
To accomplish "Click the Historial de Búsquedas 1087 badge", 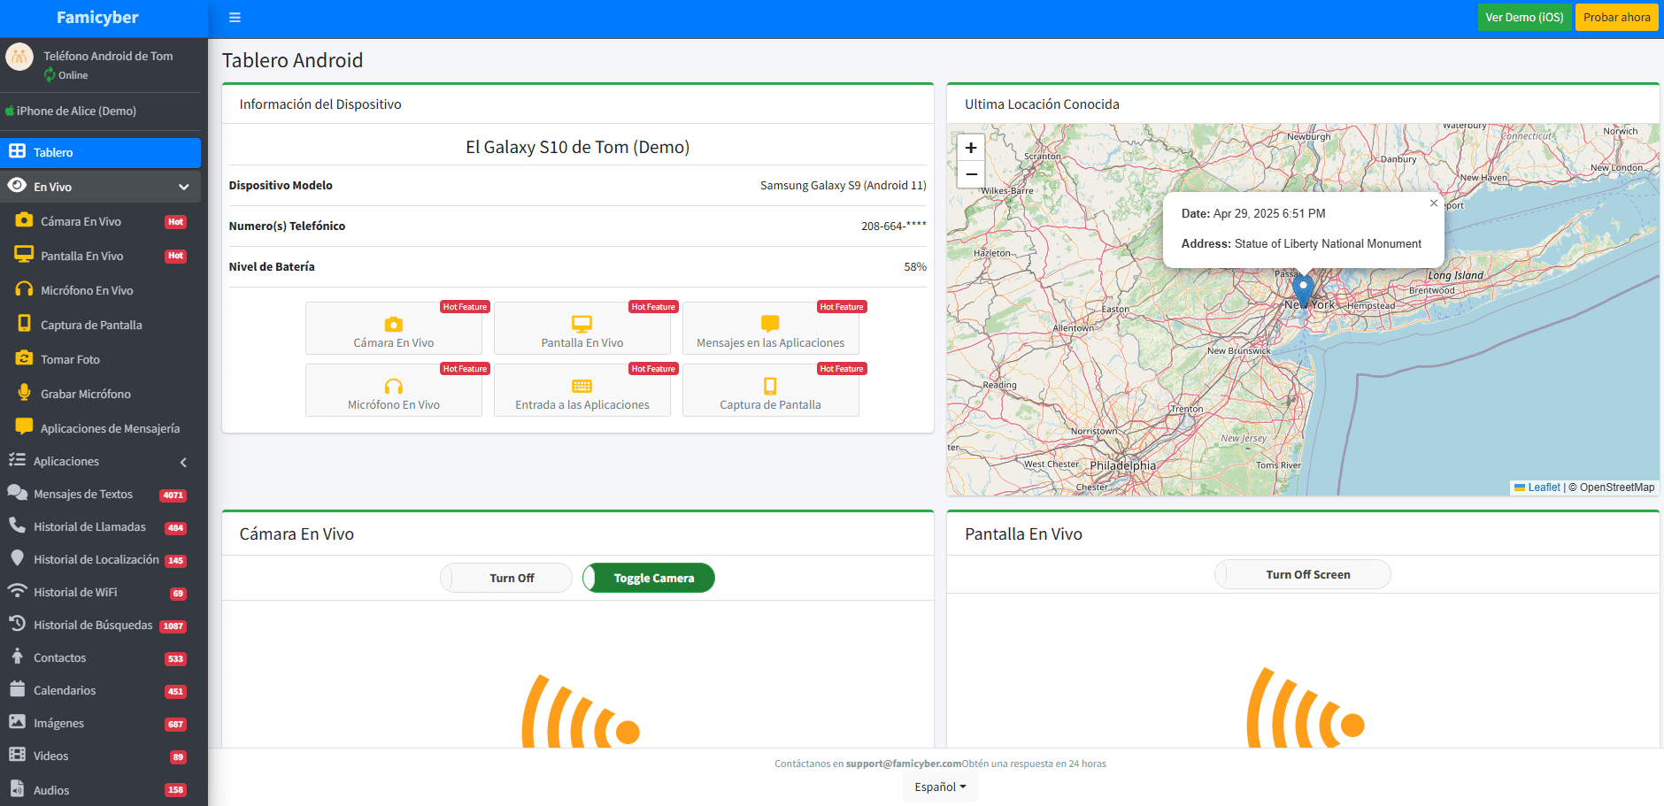I will (173, 626).
